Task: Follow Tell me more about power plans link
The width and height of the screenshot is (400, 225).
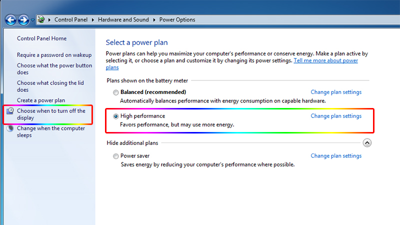Action: [326, 60]
